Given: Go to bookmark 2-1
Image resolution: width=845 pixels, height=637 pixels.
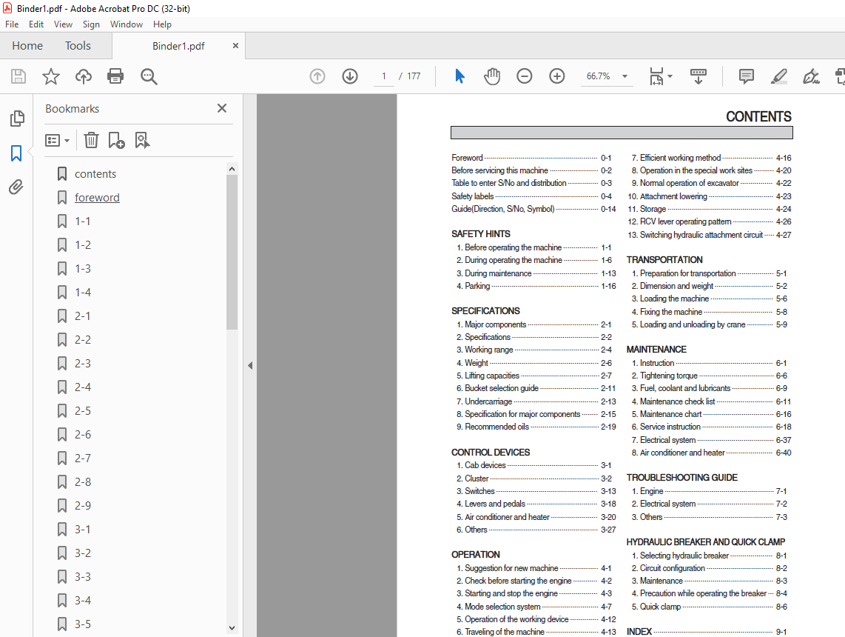Looking at the screenshot, I should point(82,316).
